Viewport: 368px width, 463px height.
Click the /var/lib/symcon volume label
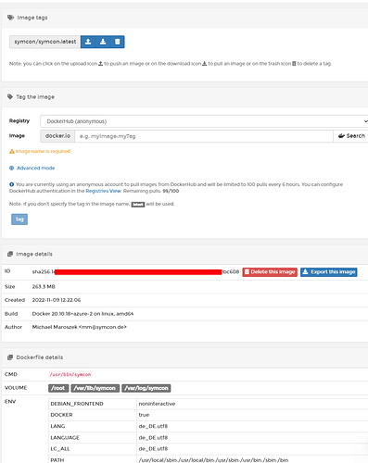tap(95, 388)
